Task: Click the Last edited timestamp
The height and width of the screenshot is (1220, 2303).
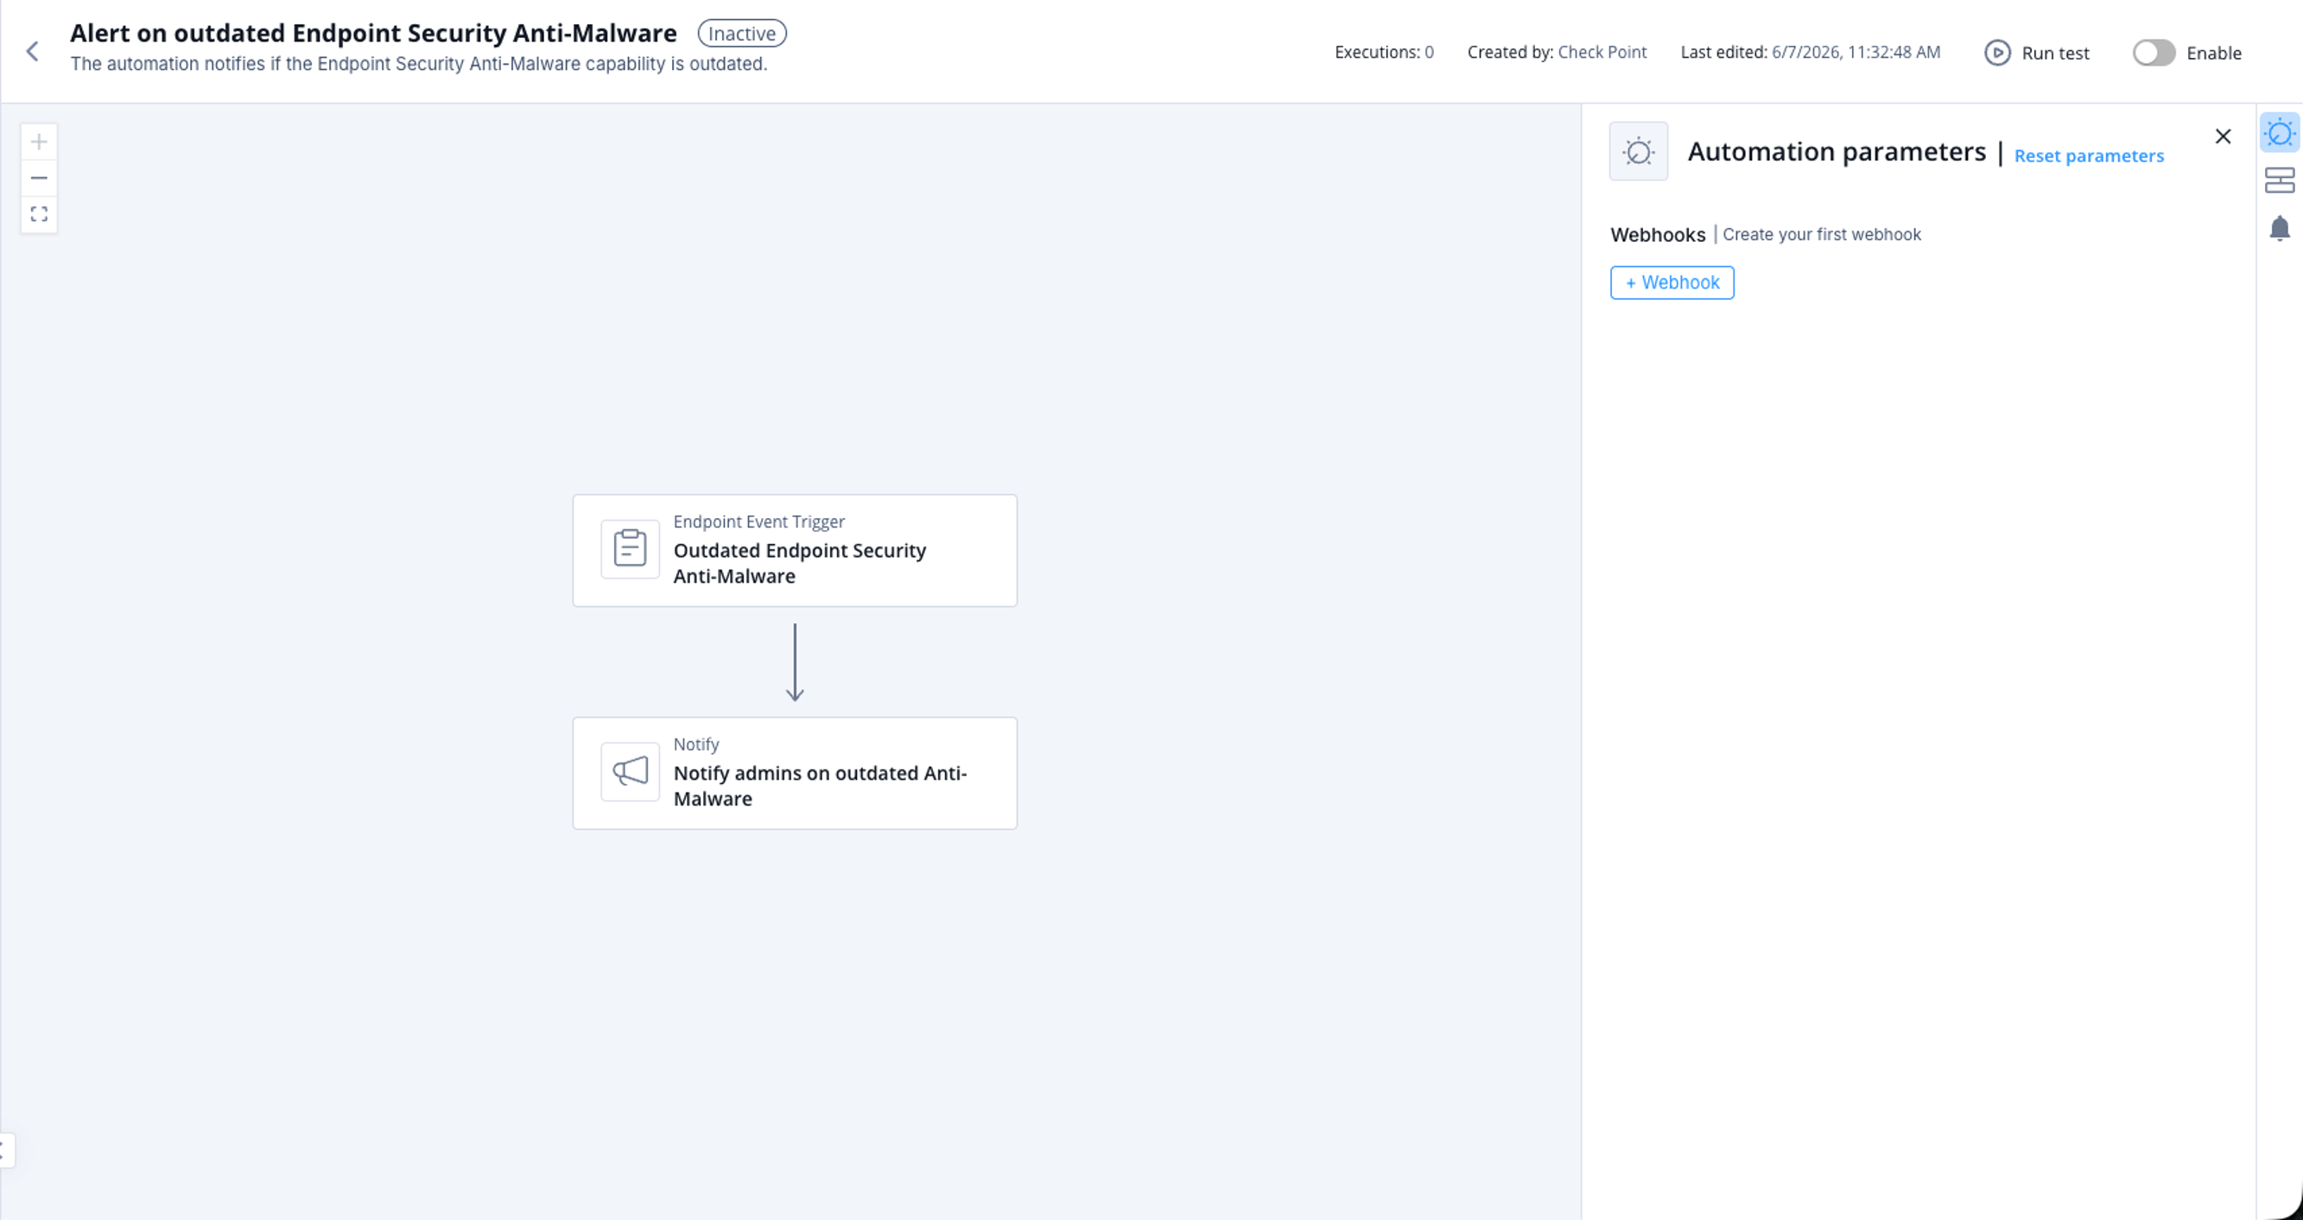Action: 1810,52
